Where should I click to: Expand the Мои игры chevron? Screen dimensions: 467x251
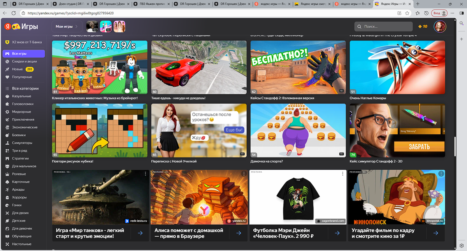[76, 26]
